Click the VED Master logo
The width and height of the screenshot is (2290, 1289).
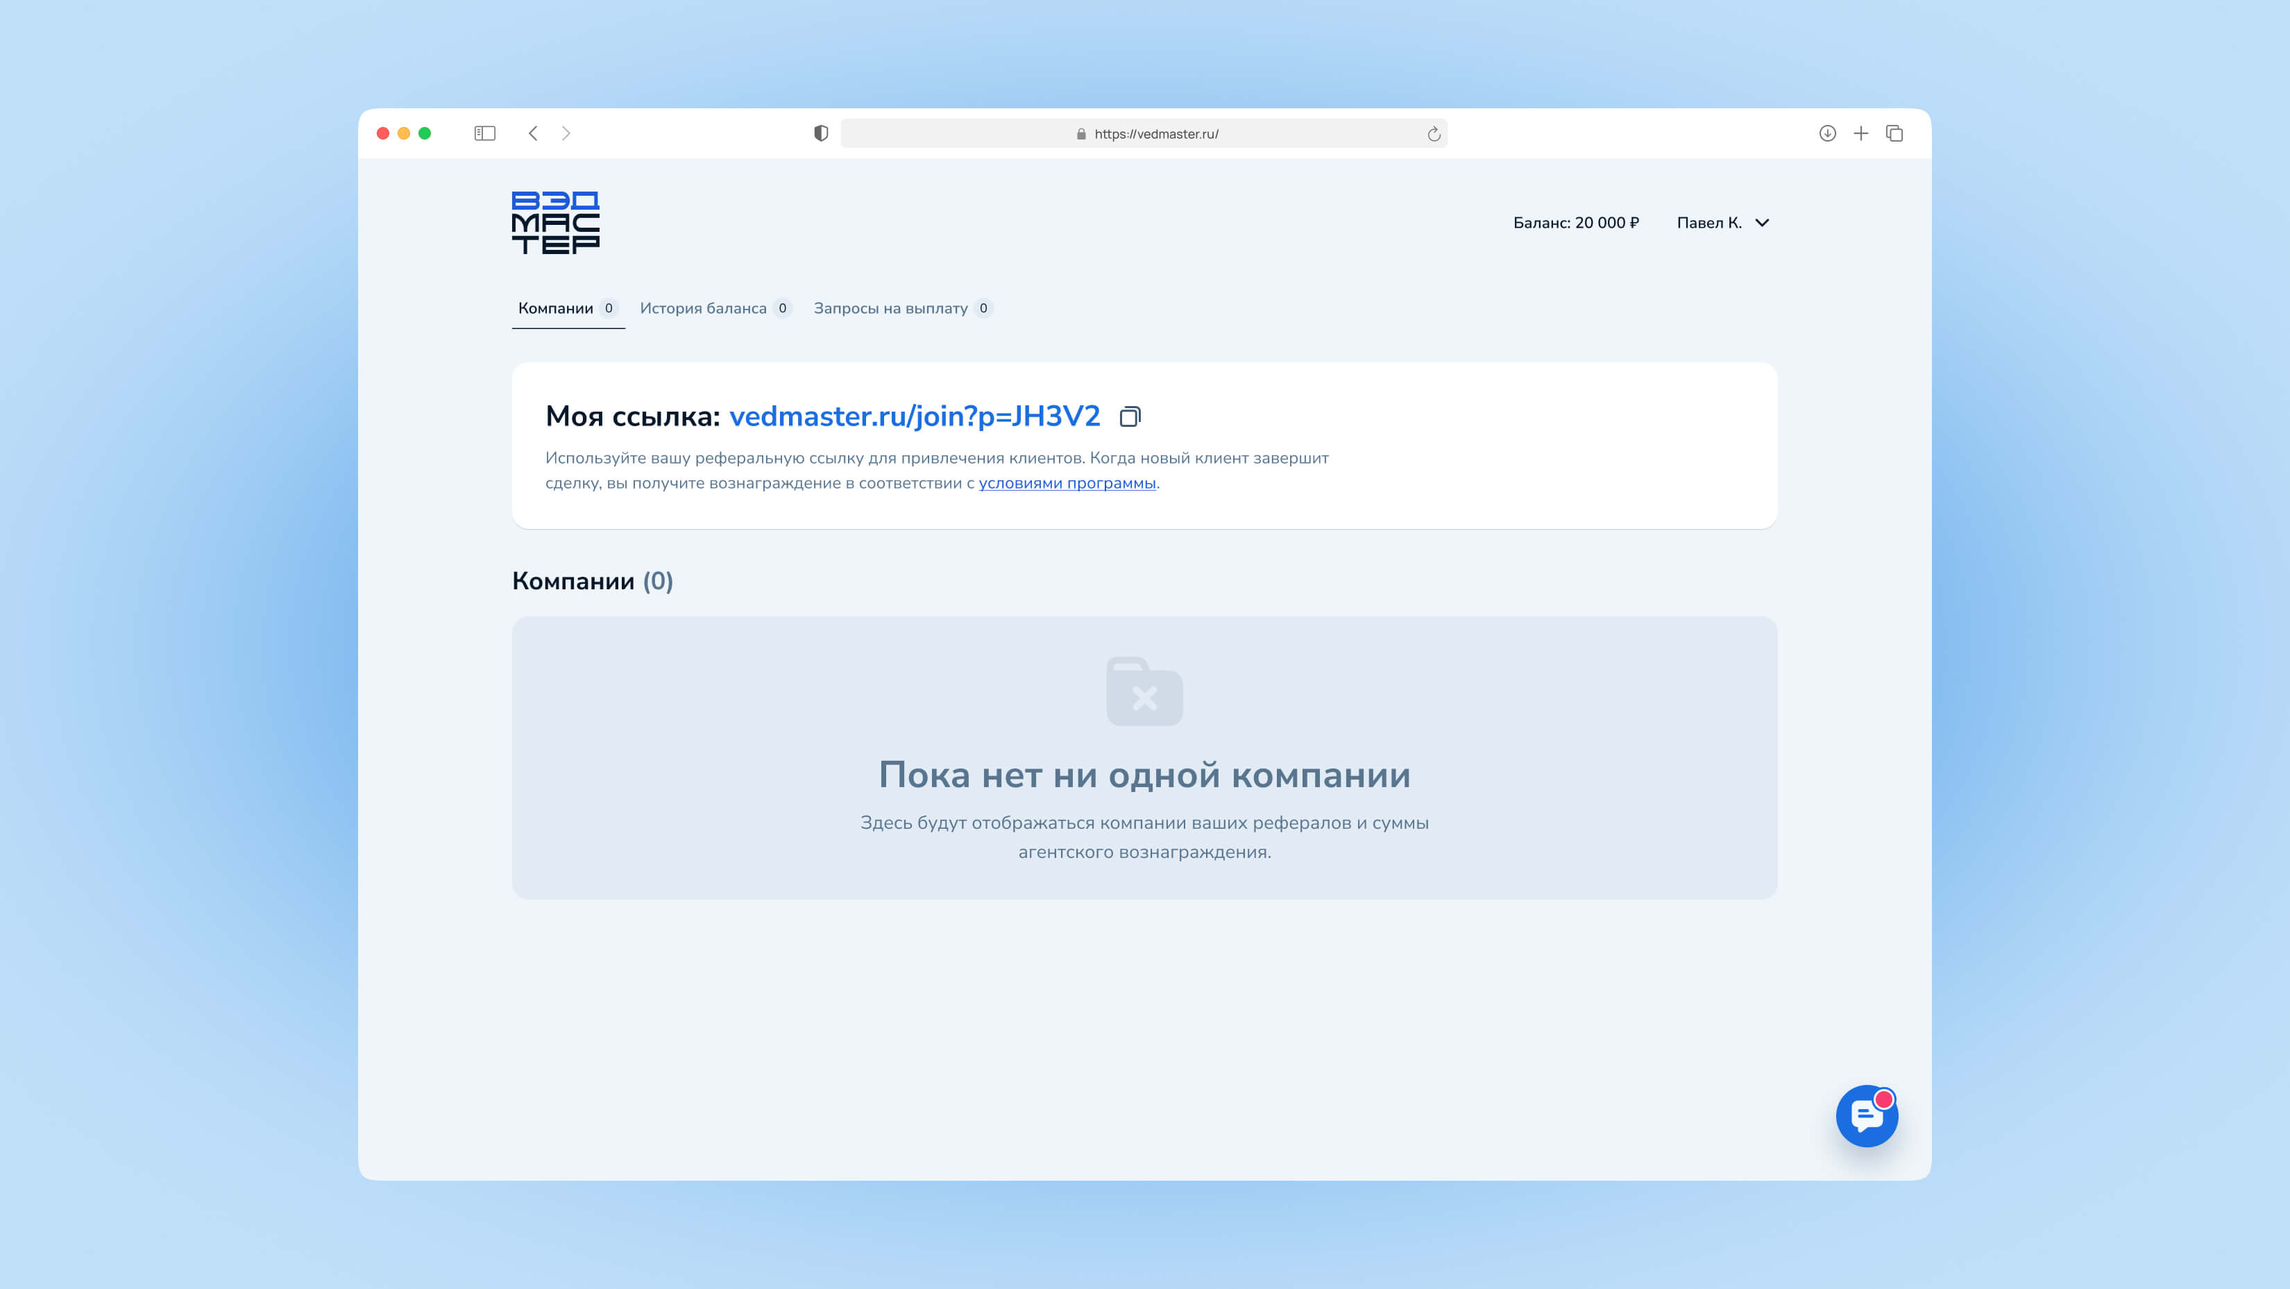pyautogui.click(x=556, y=222)
